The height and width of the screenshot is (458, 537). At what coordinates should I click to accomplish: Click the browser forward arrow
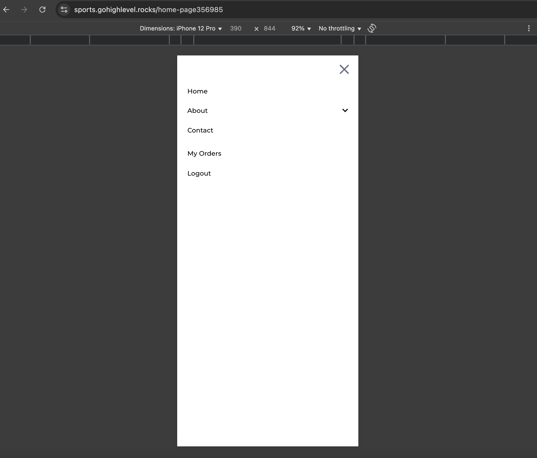tap(24, 10)
